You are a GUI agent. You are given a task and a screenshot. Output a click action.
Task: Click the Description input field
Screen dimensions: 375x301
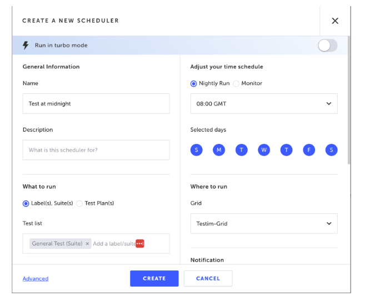tap(96, 150)
